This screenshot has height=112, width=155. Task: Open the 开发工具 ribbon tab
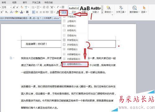36,2
